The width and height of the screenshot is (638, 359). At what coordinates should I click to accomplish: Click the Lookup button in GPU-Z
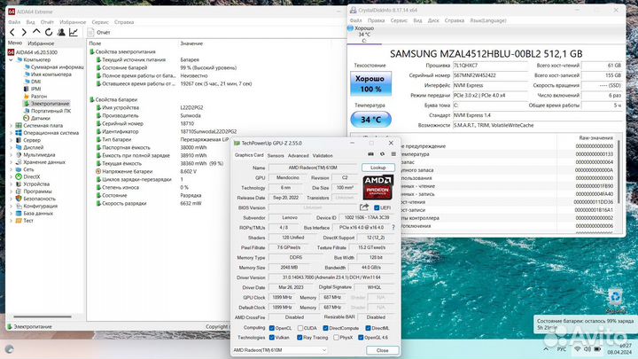(378, 168)
